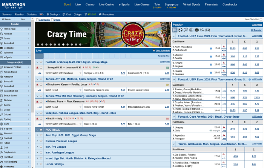264x168 pixels.
Task: Select ice hockey puck icon in Popular panel
Action: pos(196,30)
